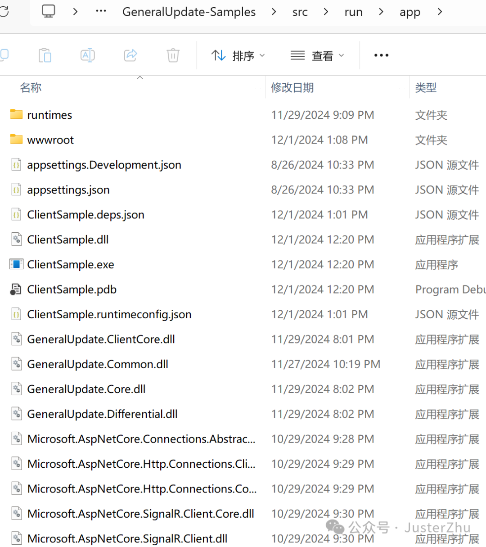486x547 pixels.
Task: Click the ClientSample.pdb debug file icon
Action: coord(16,289)
